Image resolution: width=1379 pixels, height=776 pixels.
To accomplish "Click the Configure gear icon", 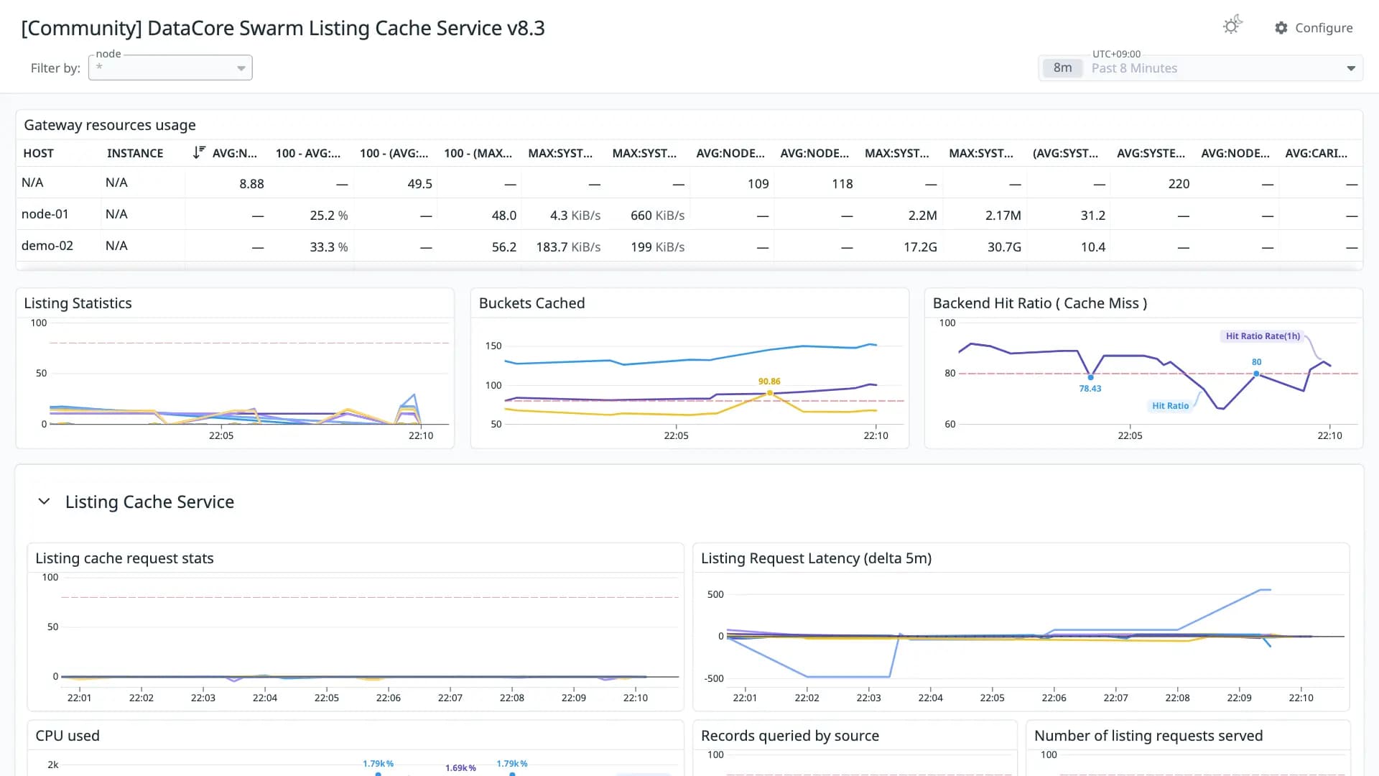I will (x=1281, y=28).
